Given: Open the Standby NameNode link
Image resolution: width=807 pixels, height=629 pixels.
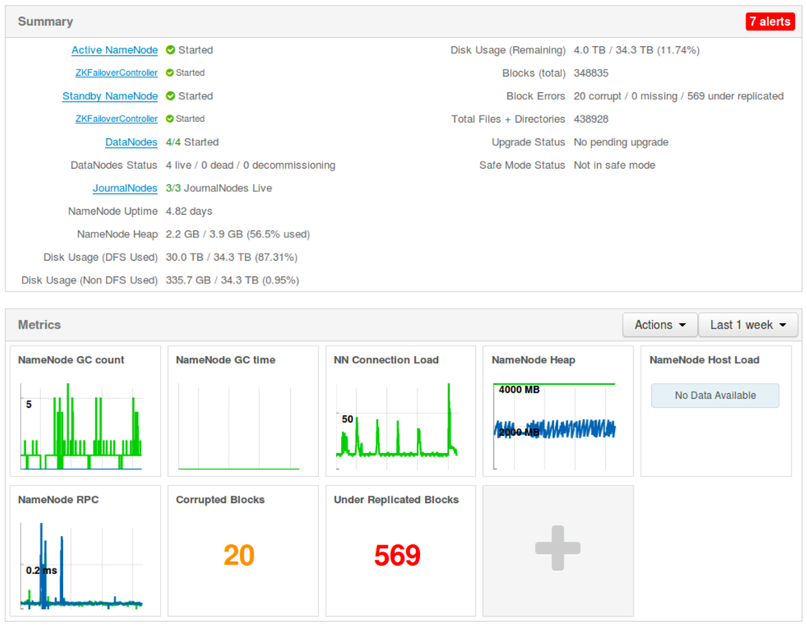Looking at the screenshot, I should [110, 96].
